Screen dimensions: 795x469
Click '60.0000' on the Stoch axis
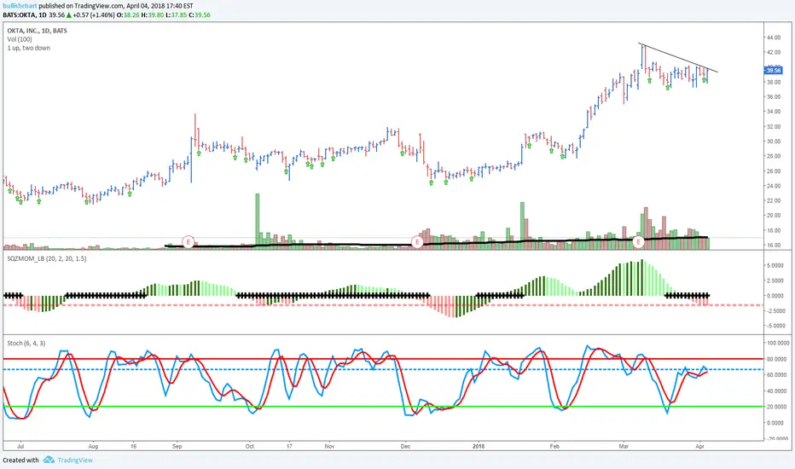[x=778, y=375]
